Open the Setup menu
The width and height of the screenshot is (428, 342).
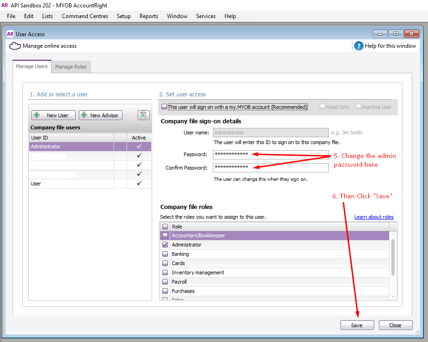[x=124, y=16]
